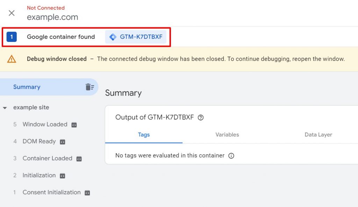Screen dimensions: 358x207
Task: Clear events with the Summary delete icon
Action: pyautogui.click(x=90, y=87)
